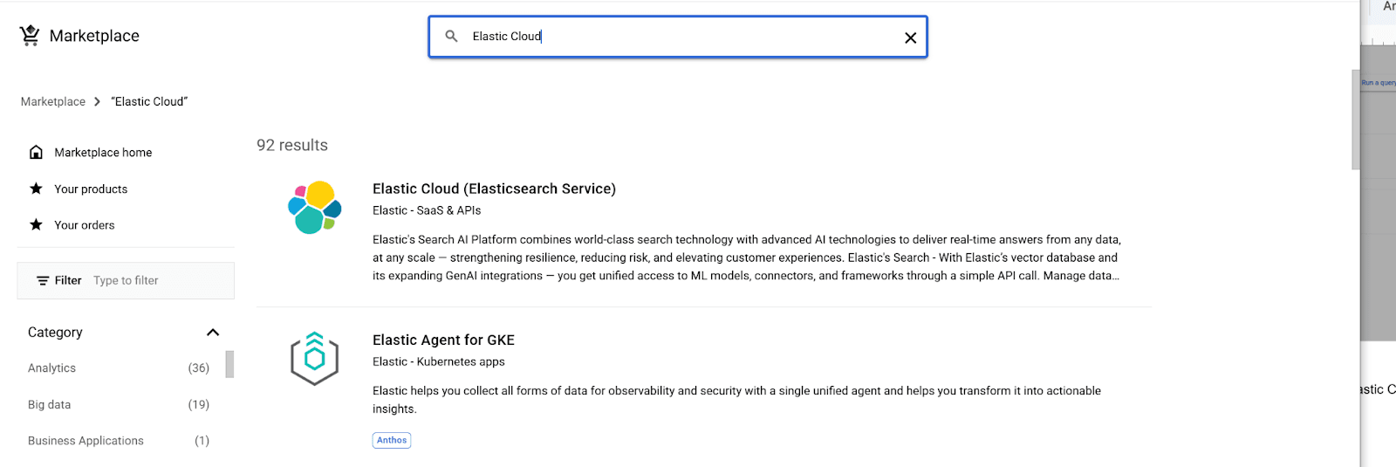Viewport: 1396px width, 467px height.
Task: Go to Marketplace breadcrumb link
Action: click(53, 102)
